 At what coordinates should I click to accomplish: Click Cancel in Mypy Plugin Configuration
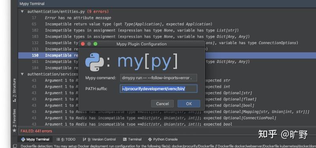(162, 104)
